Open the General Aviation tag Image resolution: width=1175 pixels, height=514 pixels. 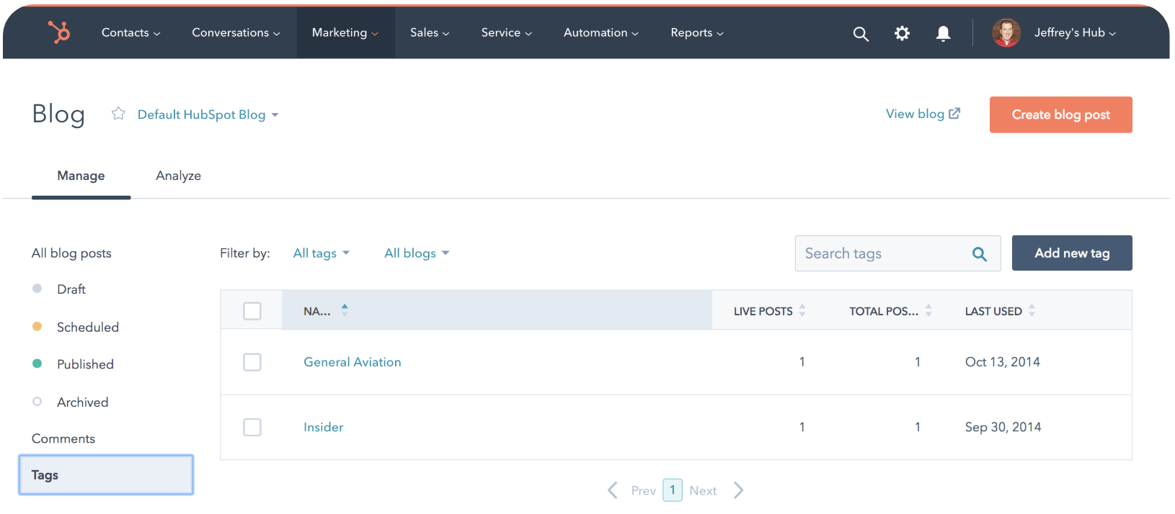(x=352, y=362)
